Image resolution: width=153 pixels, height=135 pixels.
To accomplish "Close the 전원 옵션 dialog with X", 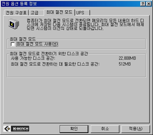I will [149, 4].
